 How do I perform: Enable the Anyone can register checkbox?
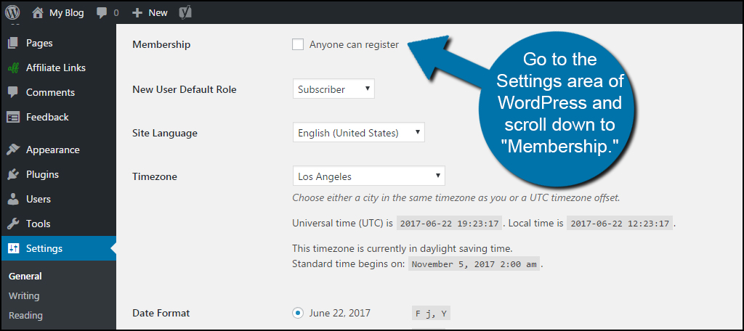pyautogui.click(x=298, y=44)
